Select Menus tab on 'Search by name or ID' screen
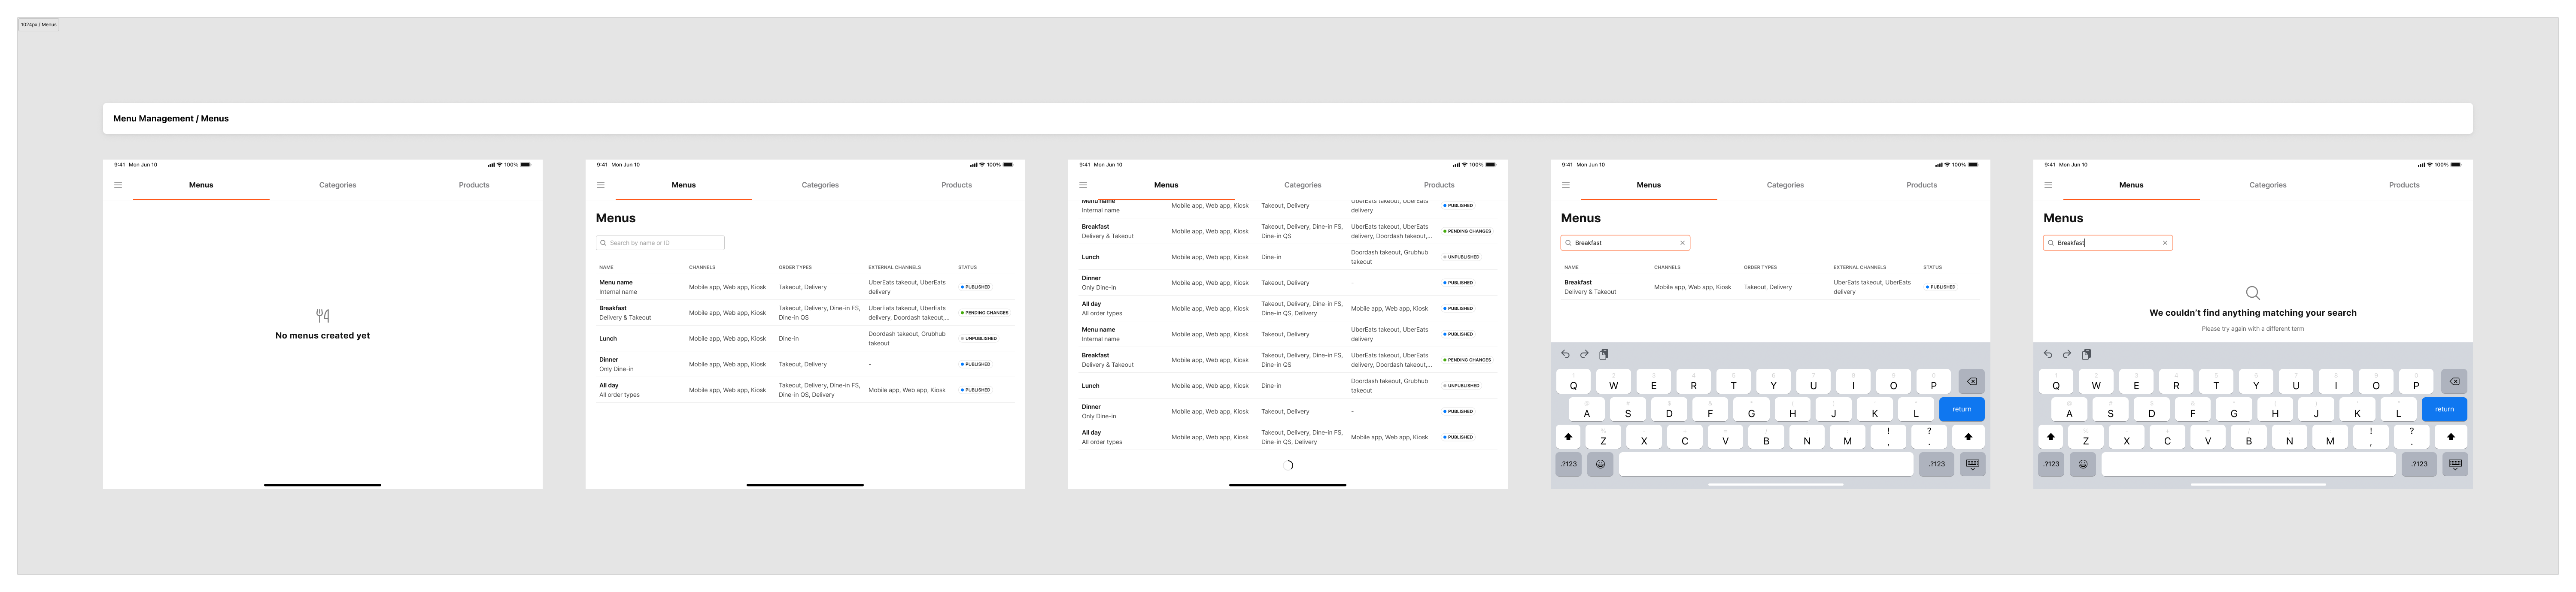Image resolution: width=2576 pixels, height=592 pixels. (684, 185)
